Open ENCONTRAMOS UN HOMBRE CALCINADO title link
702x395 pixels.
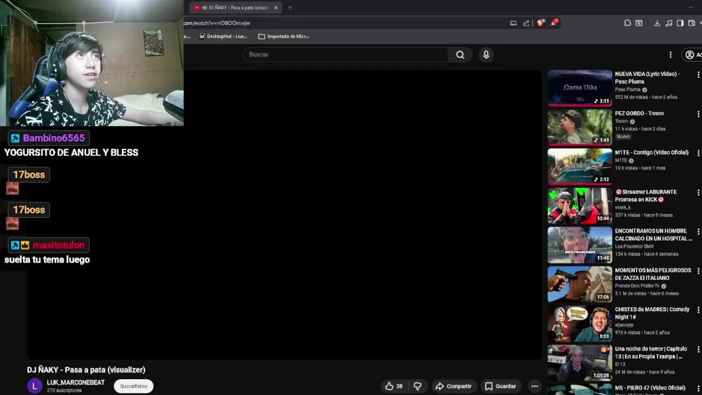tap(653, 235)
